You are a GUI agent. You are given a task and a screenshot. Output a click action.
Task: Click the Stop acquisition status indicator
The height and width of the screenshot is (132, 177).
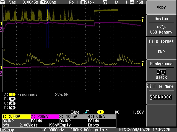(x=87, y=2)
